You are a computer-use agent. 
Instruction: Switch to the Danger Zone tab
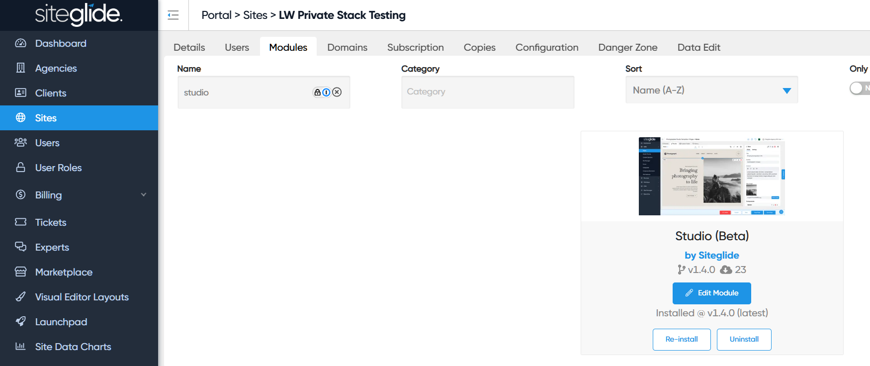coord(628,47)
